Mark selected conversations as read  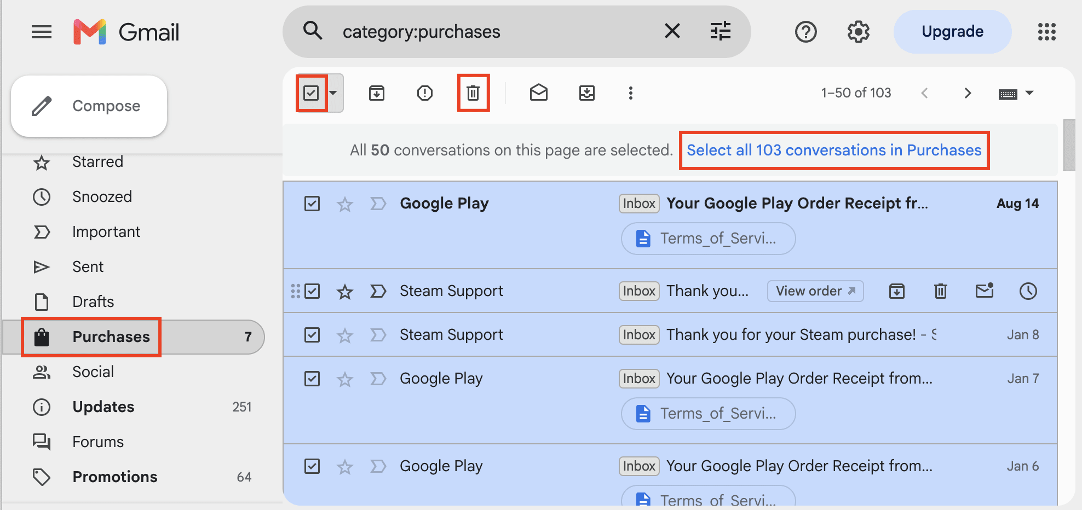point(539,92)
